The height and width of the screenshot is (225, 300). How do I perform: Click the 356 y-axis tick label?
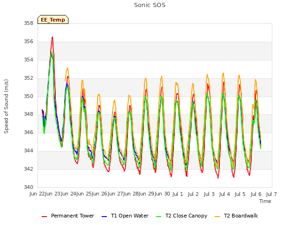[29, 42]
